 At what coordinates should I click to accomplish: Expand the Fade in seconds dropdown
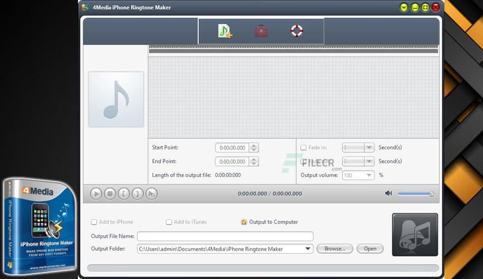(369, 148)
